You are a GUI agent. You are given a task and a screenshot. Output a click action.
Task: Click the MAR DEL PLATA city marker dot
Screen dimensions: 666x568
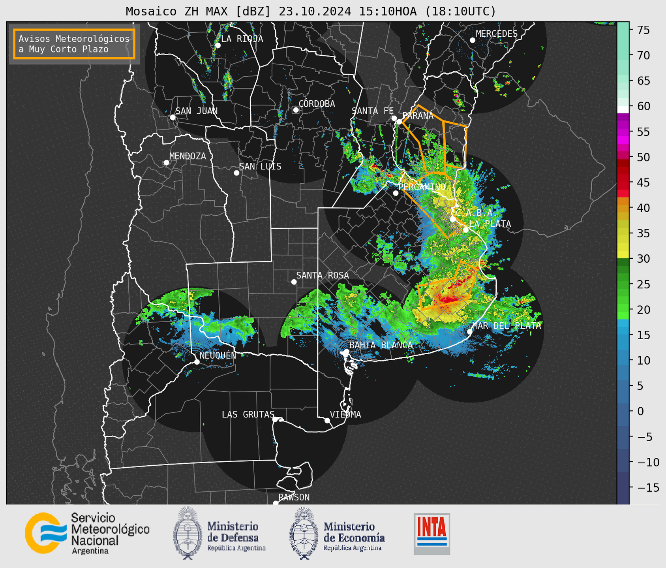click(470, 332)
